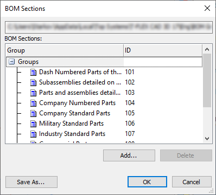Select Parts and assemblies detail row
Image resolution: width=216 pixels, height=195 pixels.
[x=104, y=93]
